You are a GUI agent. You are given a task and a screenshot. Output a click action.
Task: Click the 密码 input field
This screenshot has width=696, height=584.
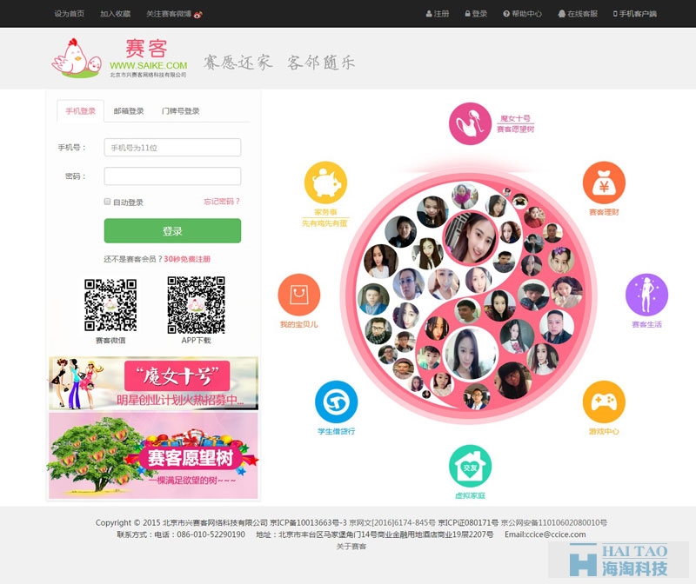[172, 176]
